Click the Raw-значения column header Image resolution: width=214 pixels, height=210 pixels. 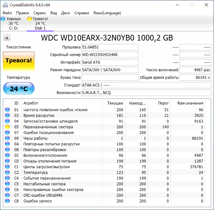pyautogui.click(x=191, y=103)
